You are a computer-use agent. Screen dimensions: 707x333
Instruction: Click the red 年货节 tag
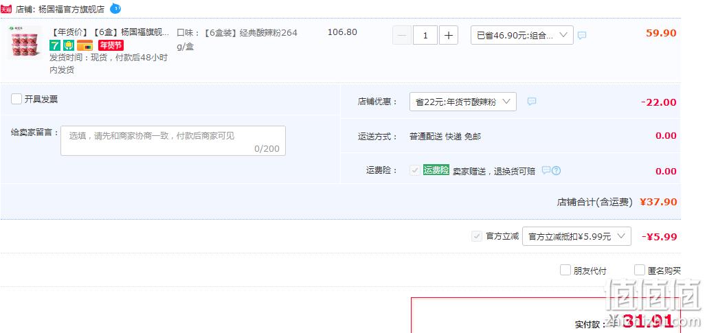tap(111, 45)
